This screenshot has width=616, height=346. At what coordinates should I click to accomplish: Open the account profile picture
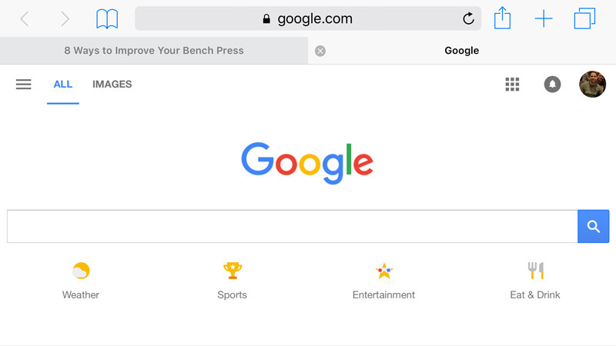pyautogui.click(x=592, y=85)
